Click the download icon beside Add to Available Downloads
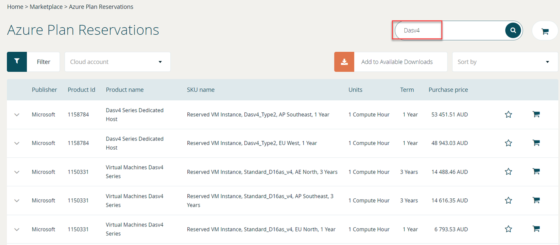 point(344,61)
